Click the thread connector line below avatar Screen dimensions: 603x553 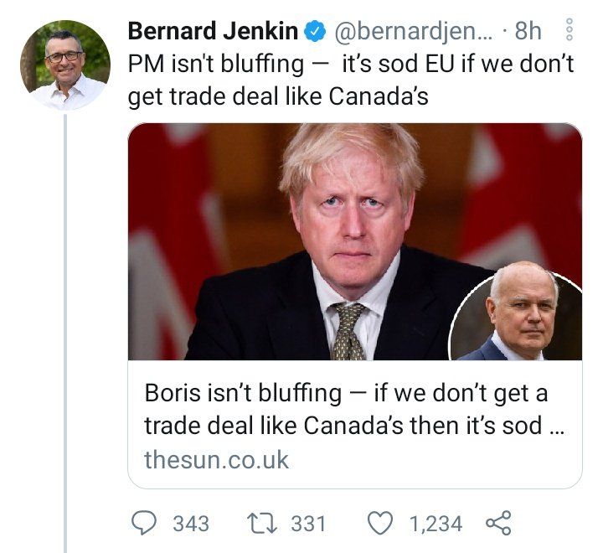pos(65,333)
